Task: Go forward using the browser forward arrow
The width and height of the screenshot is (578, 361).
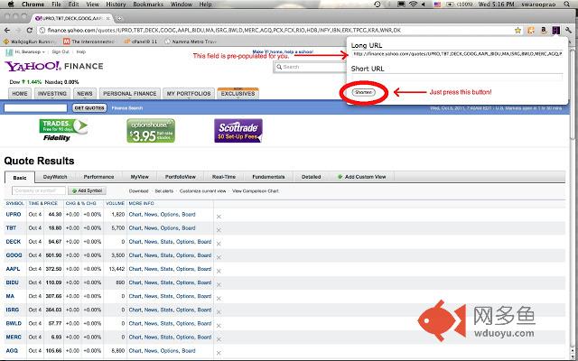Action: click(18, 30)
